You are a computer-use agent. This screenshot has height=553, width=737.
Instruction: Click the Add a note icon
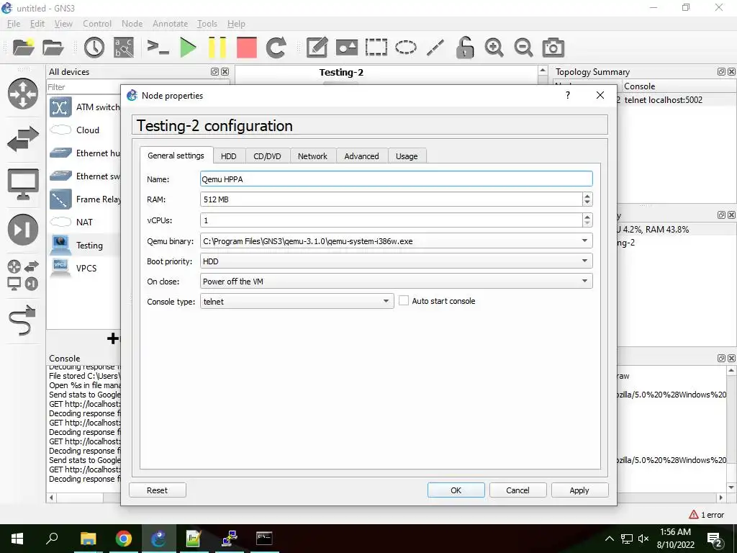[317, 48]
